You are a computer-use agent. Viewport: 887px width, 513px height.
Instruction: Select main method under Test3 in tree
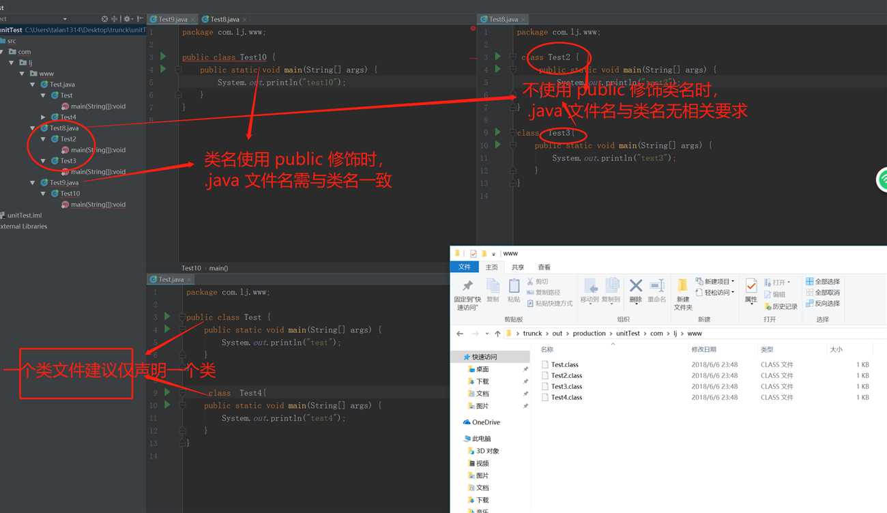[x=93, y=172]
